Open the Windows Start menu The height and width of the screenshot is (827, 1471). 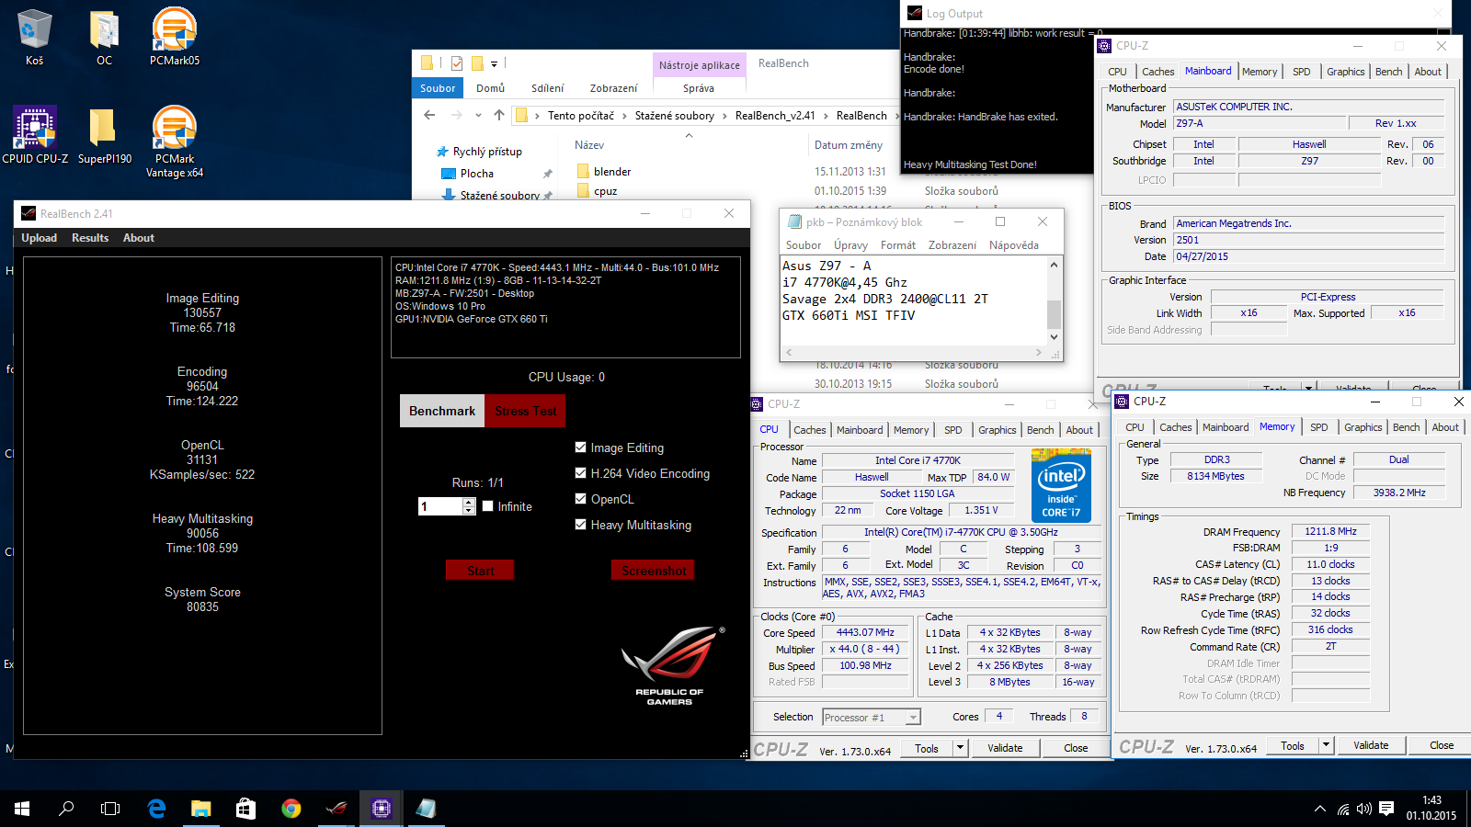(22, 809)
